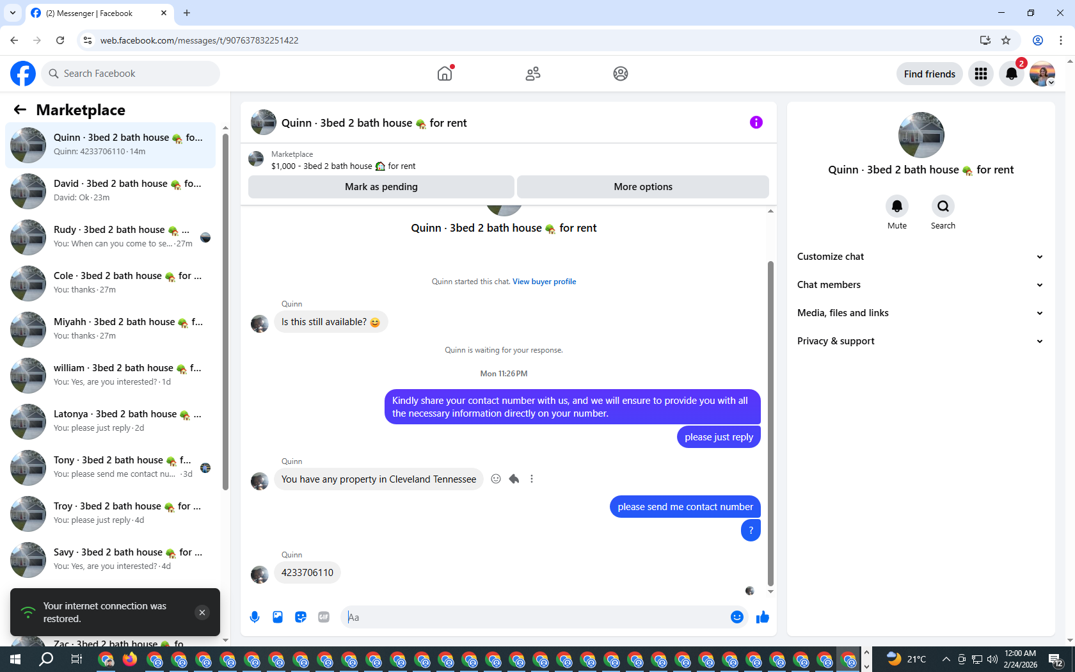Open View buyer profile link
Screen dimensions: 1075x672
click(x=544, y=282)
